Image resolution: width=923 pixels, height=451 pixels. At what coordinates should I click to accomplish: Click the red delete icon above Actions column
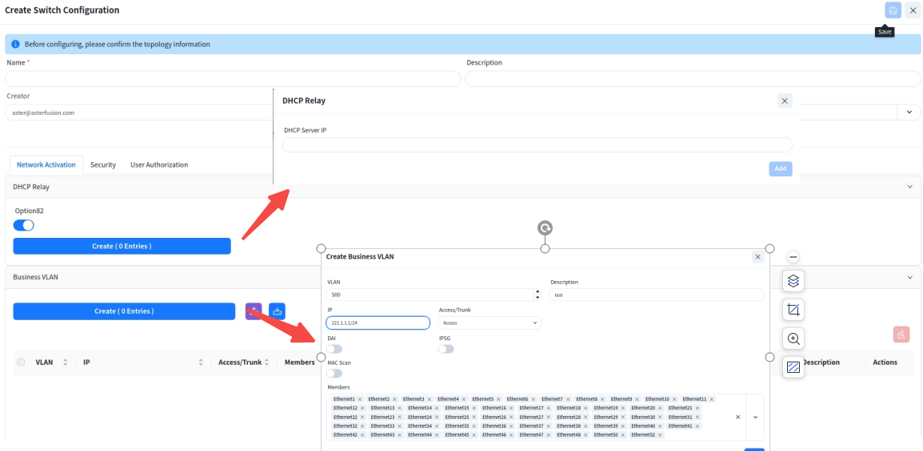[901, 335]
